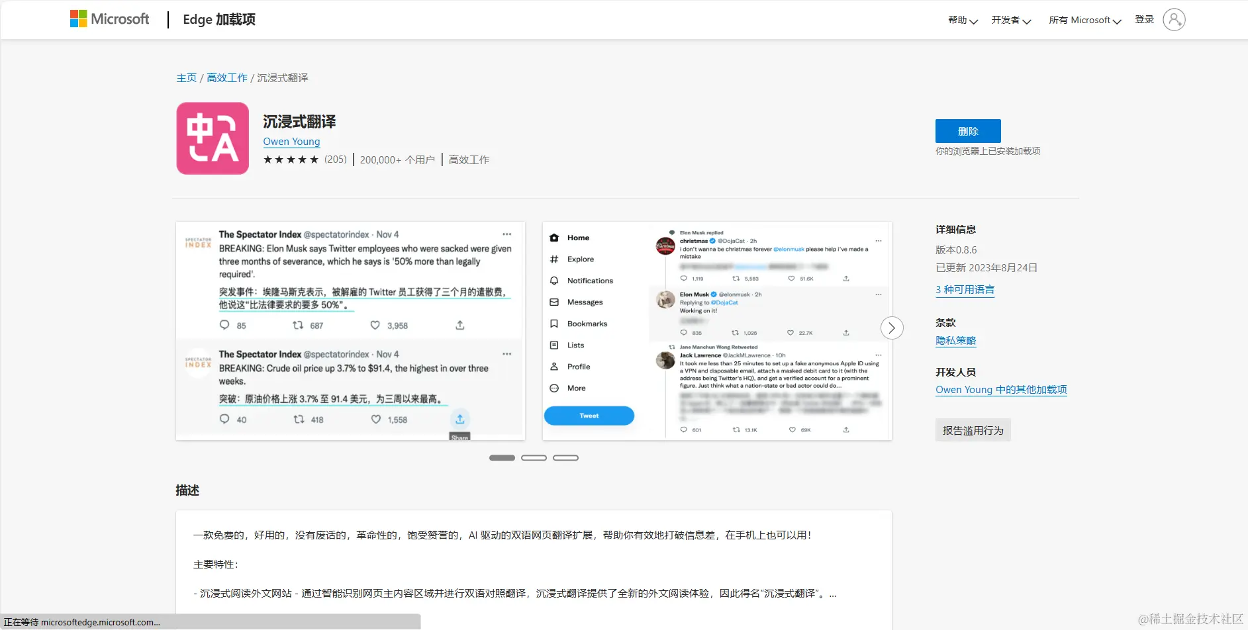Go to 主页 breadcrumb
1248x630 pixels.
186,78
